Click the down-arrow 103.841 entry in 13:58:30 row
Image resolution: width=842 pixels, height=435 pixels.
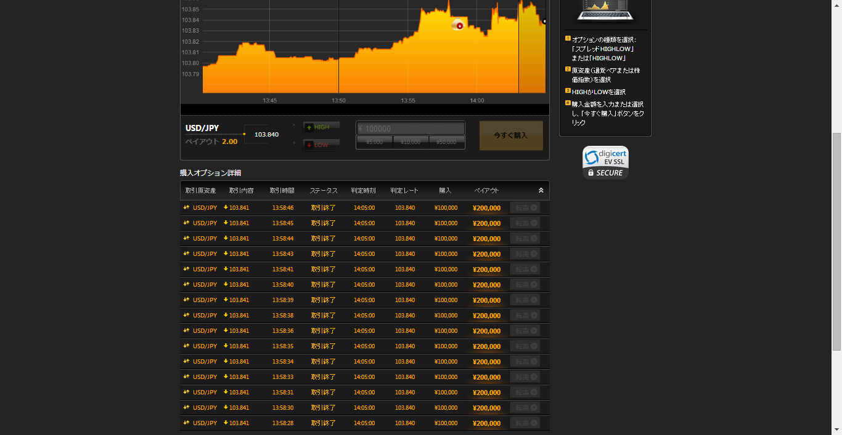coord(237,408)
